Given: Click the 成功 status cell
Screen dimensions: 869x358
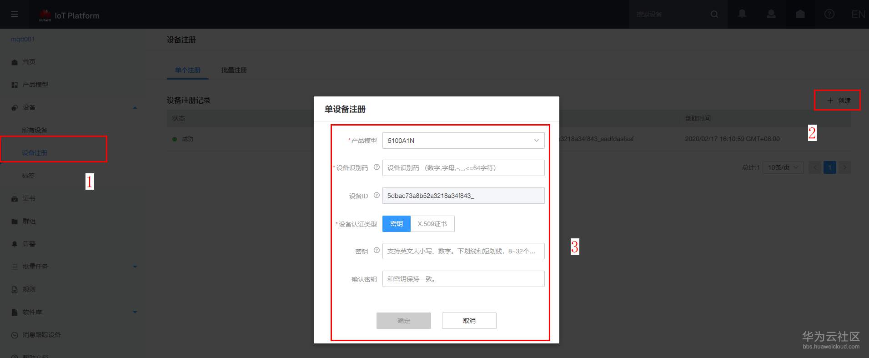Looking at the screenshot, I should coord(187,139).
